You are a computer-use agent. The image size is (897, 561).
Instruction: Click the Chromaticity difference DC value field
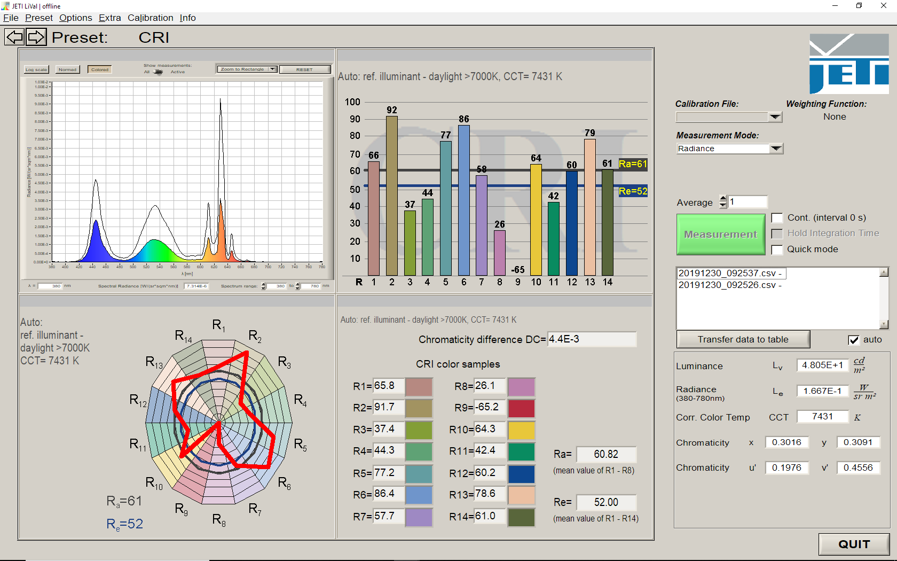(592, 339)
